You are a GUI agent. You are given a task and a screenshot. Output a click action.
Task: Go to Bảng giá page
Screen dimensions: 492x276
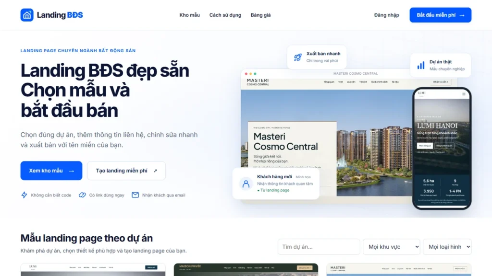coord(261,15)
